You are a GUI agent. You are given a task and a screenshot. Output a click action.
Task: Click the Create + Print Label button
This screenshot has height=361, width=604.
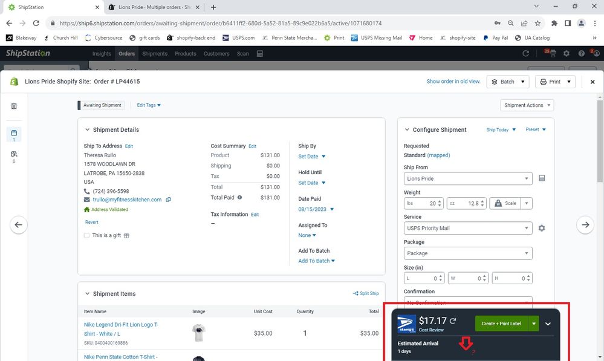point(501,324)
